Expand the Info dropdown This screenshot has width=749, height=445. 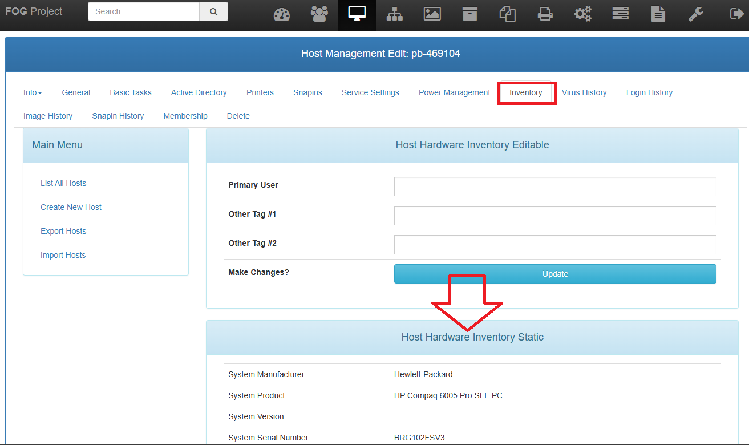click(x=33, y=92)
